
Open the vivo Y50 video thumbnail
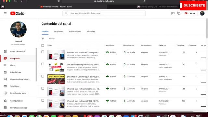(56, 55)
